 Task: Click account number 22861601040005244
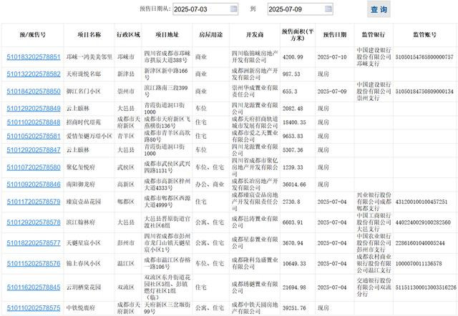tap(420, 243)
